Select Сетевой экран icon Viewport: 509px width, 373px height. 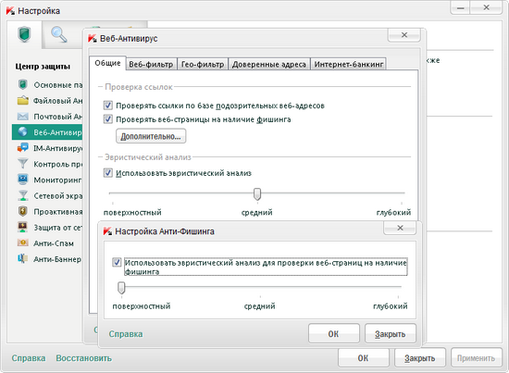[22, 195]
